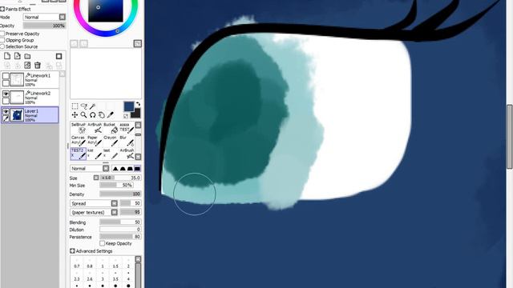Select the sharpest peak brush edge shape
The height and width of the screenshot is (288, 513).
coord(115,169)
